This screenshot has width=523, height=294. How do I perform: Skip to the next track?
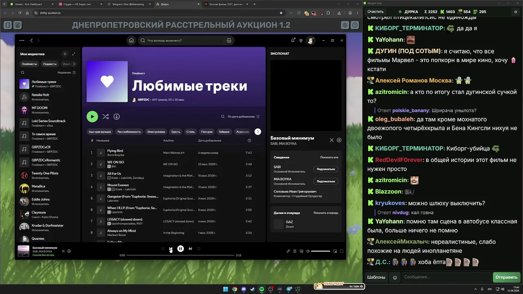pos(190,249)
